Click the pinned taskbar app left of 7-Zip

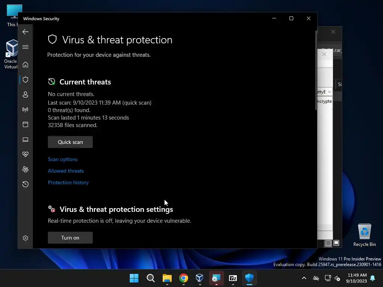[x=216, y=278]
